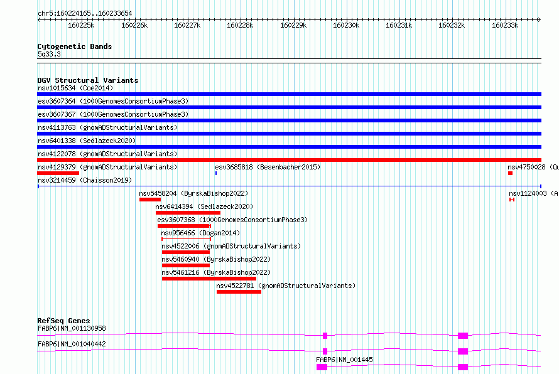Select the 5q33.3 band label
Image resolution: width=559 pixels, height=374 pixels.
pyautogui.click(x=49, y=54)
